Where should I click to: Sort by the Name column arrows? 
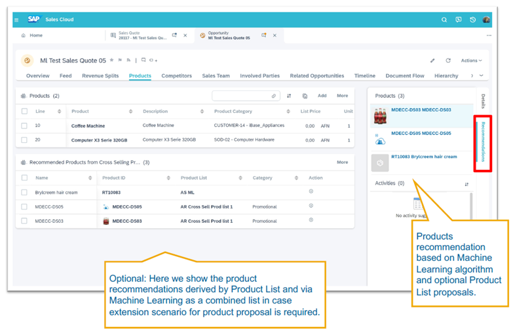pos(90,178)
